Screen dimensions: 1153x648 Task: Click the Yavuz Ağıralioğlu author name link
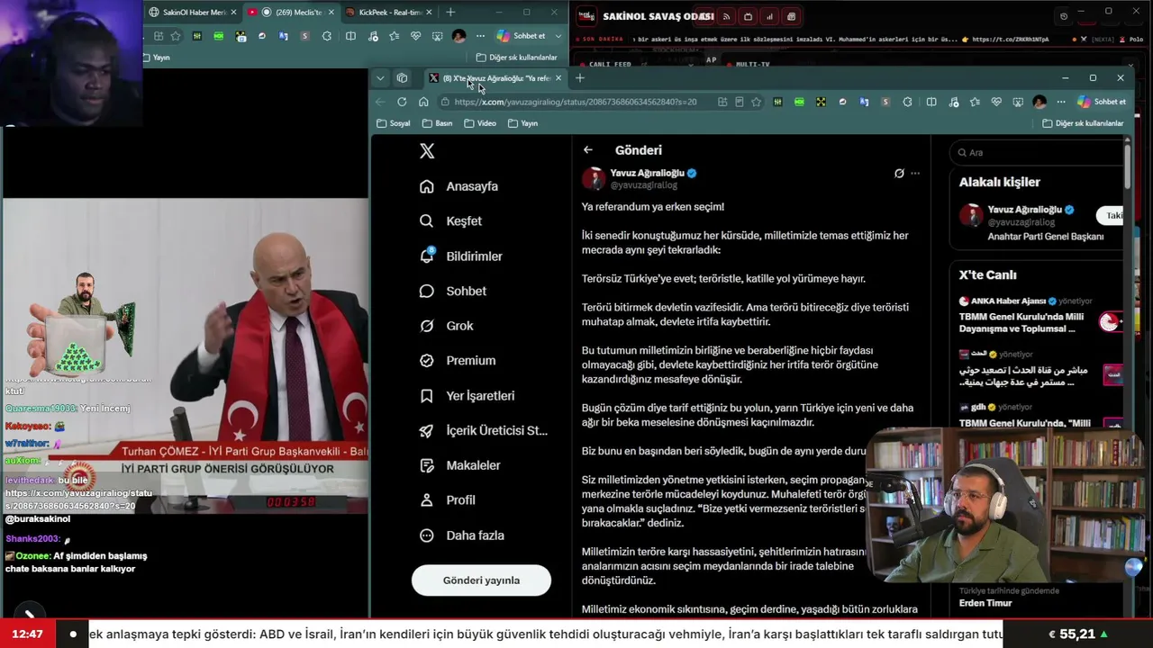coord(647,173)
